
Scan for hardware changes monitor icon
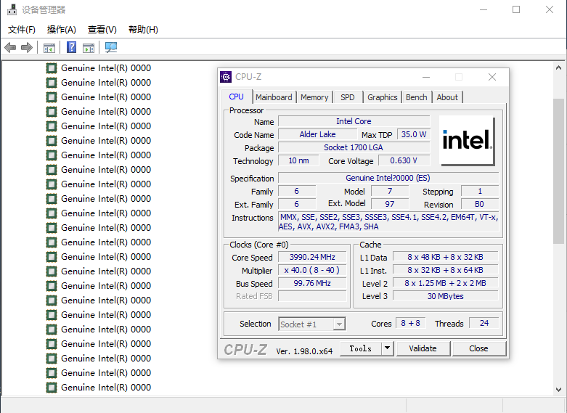pos(111,47)
